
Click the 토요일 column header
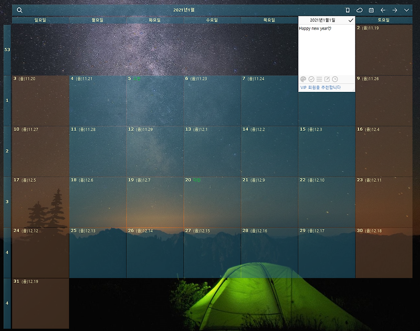[x=384, y=20]
